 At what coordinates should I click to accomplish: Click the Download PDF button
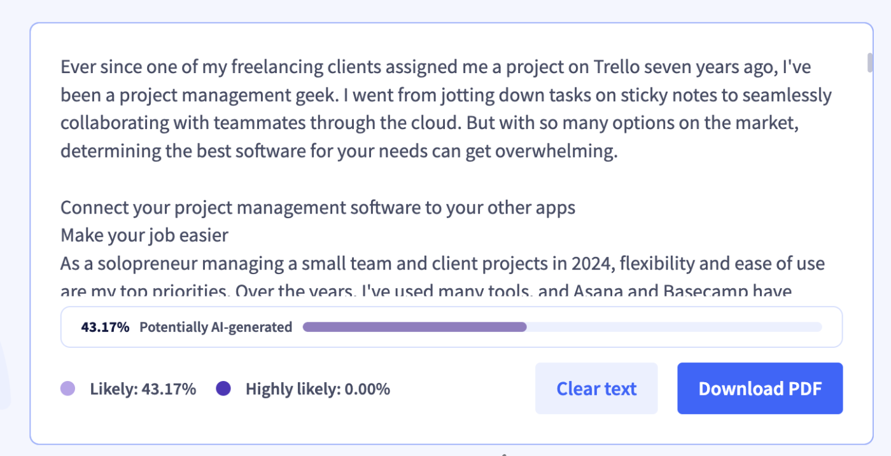coord(760,389)
